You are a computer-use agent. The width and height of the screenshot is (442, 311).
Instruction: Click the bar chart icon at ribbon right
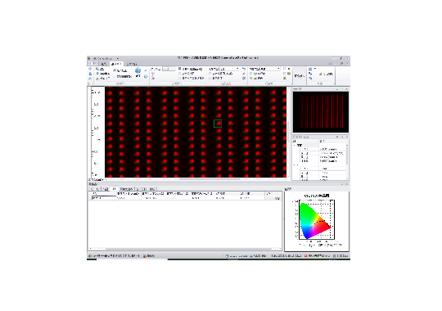click(321, 74)
